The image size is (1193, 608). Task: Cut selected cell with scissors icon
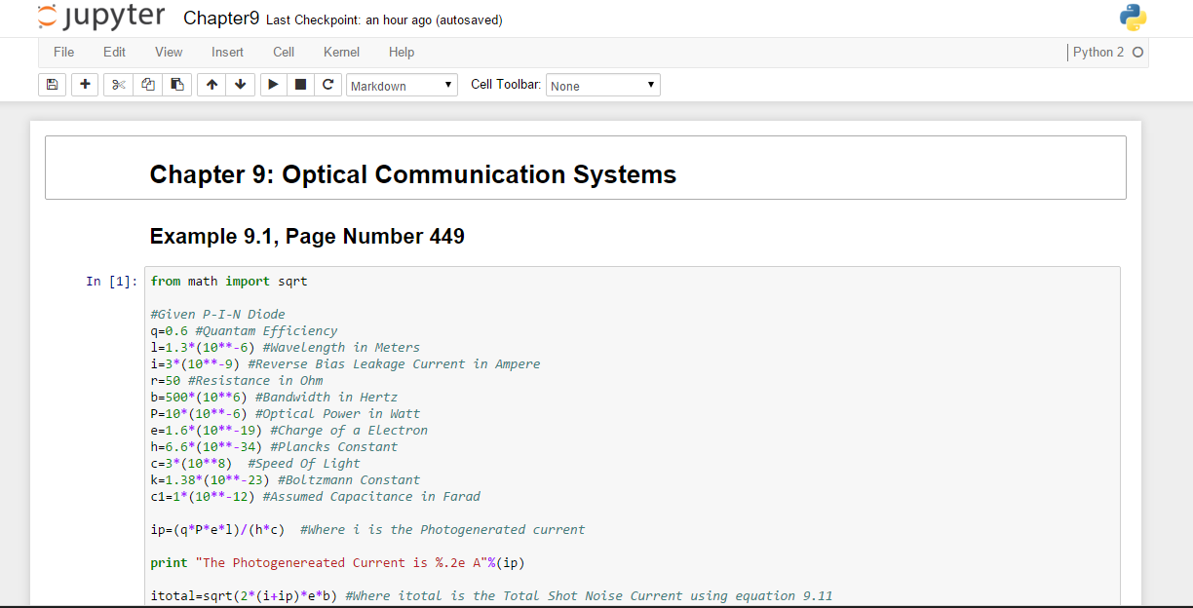tap(119, 85)
